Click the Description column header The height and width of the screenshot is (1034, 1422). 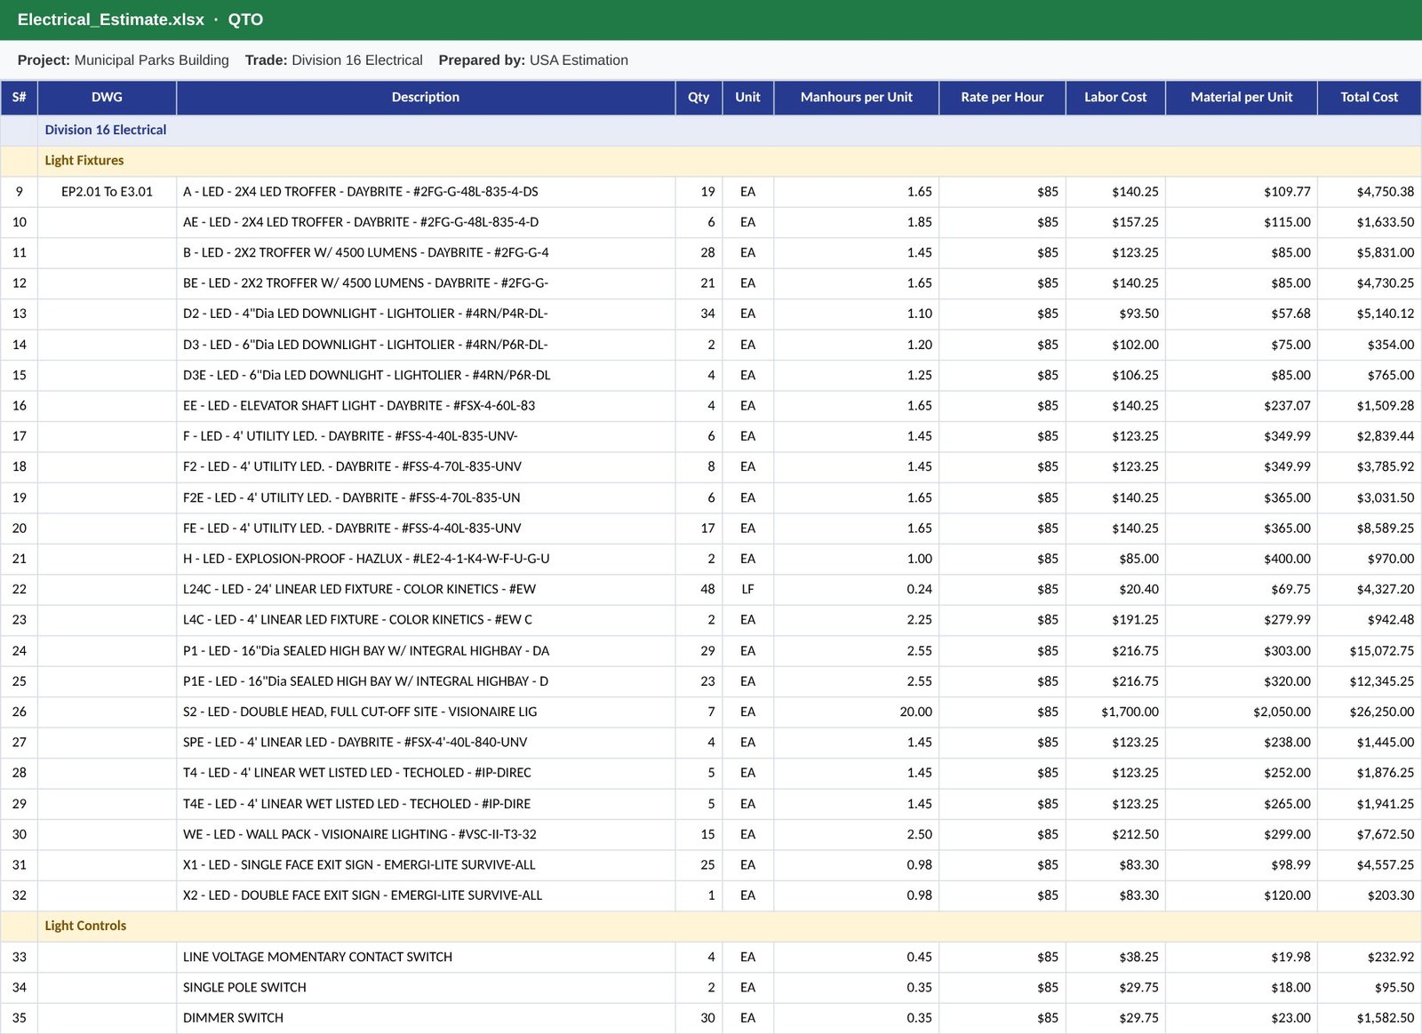click(426, 98)
